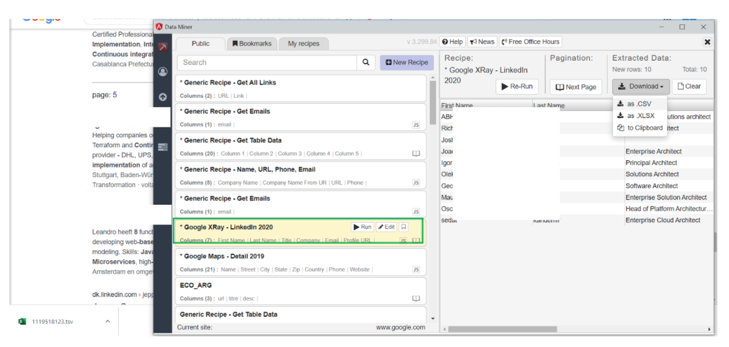Select the Head of Platform Architecture cell

tap(668, 209)
